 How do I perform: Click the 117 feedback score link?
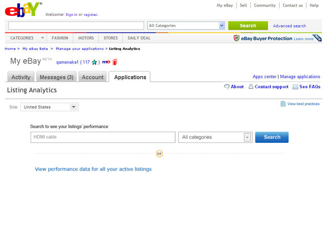pos(86,62)
